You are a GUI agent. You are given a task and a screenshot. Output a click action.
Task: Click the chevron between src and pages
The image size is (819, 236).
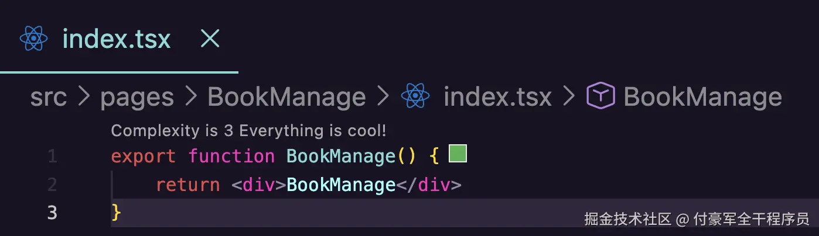[x=84, y=96]
